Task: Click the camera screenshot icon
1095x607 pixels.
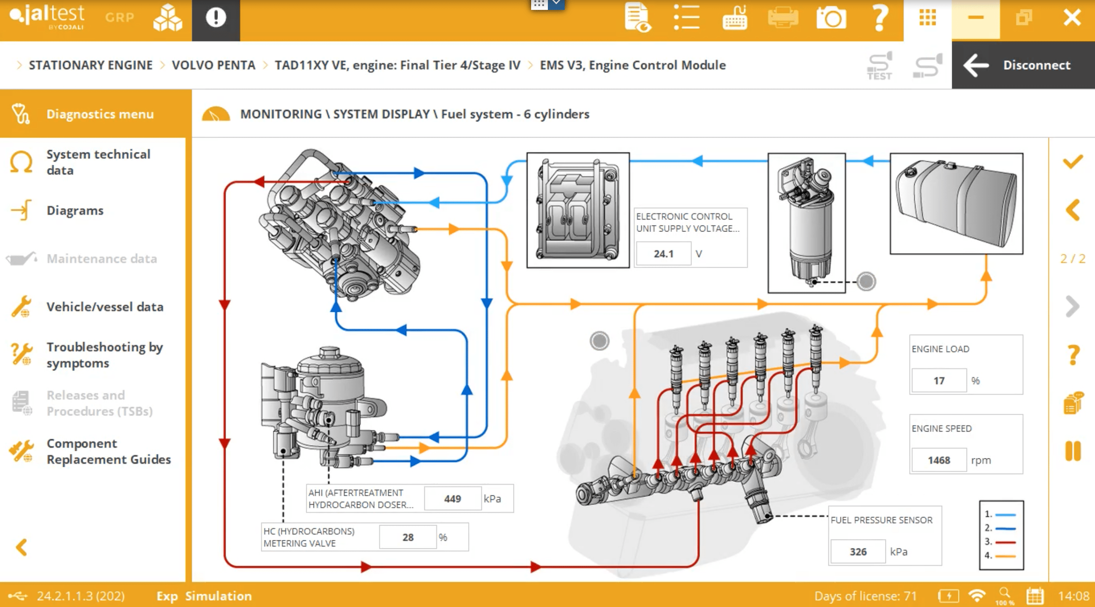Action: point(831,18)
